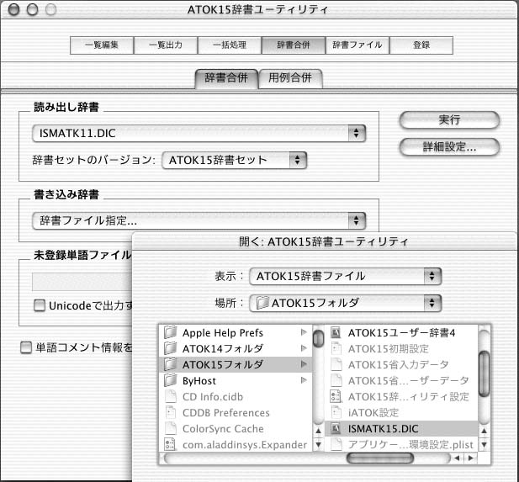Image resolution: width=519 pixels, height=482 pixels.
Task: Open the 一覧出力 tab
Action: pyautogui.click(x=166, y=45)
